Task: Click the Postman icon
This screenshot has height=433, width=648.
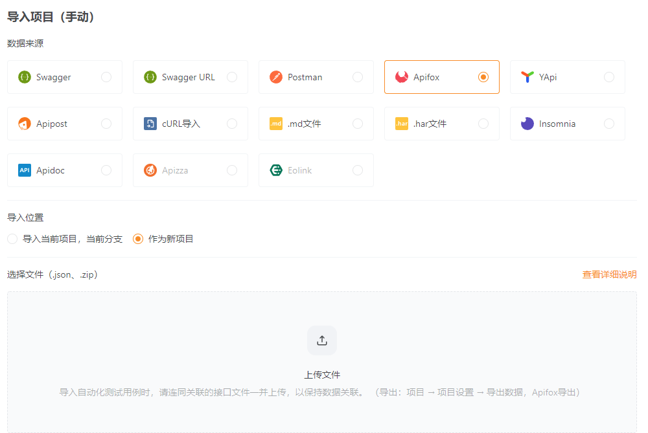Action: coord(276,76)
